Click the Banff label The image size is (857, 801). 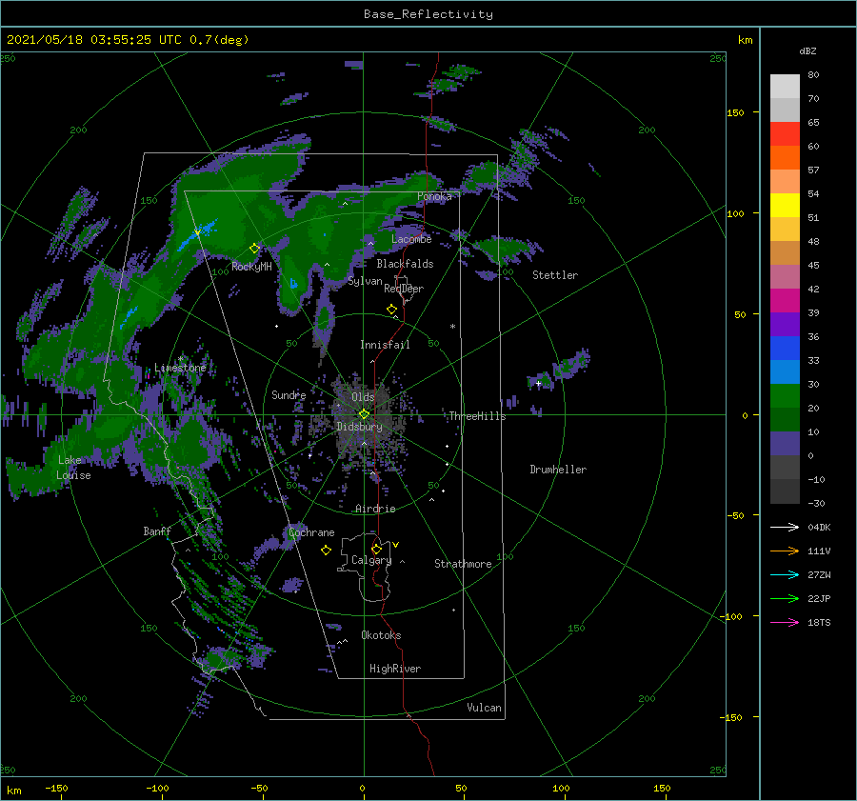tap(157, 531)
